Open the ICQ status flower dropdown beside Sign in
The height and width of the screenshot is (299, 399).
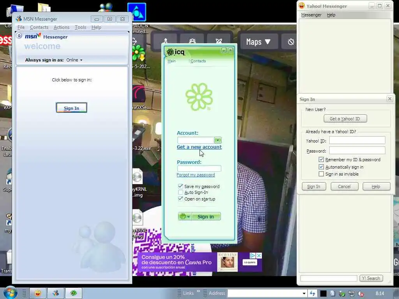[x=185, y=216]
